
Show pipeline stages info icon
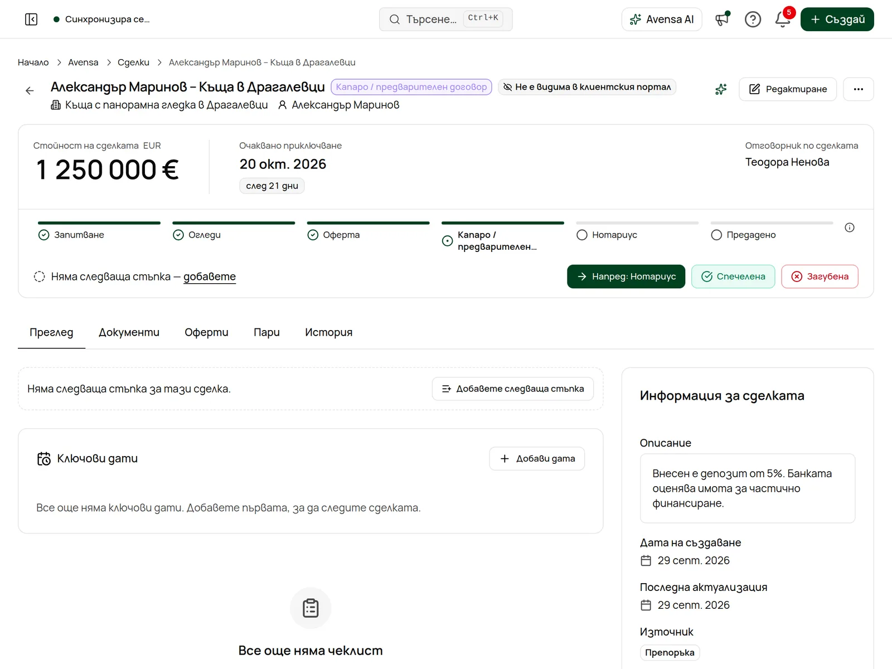pos(850,227)
